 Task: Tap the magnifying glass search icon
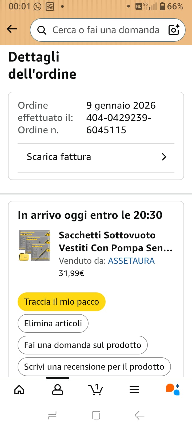[x=42, y=30]
